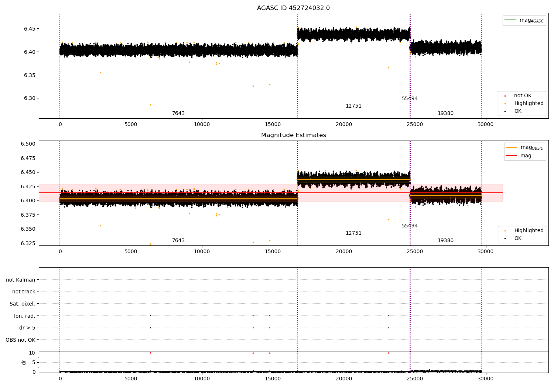554x387 pixels.
Task: Click the 'OBS not OK' axis label
Action: coord(21,340)
